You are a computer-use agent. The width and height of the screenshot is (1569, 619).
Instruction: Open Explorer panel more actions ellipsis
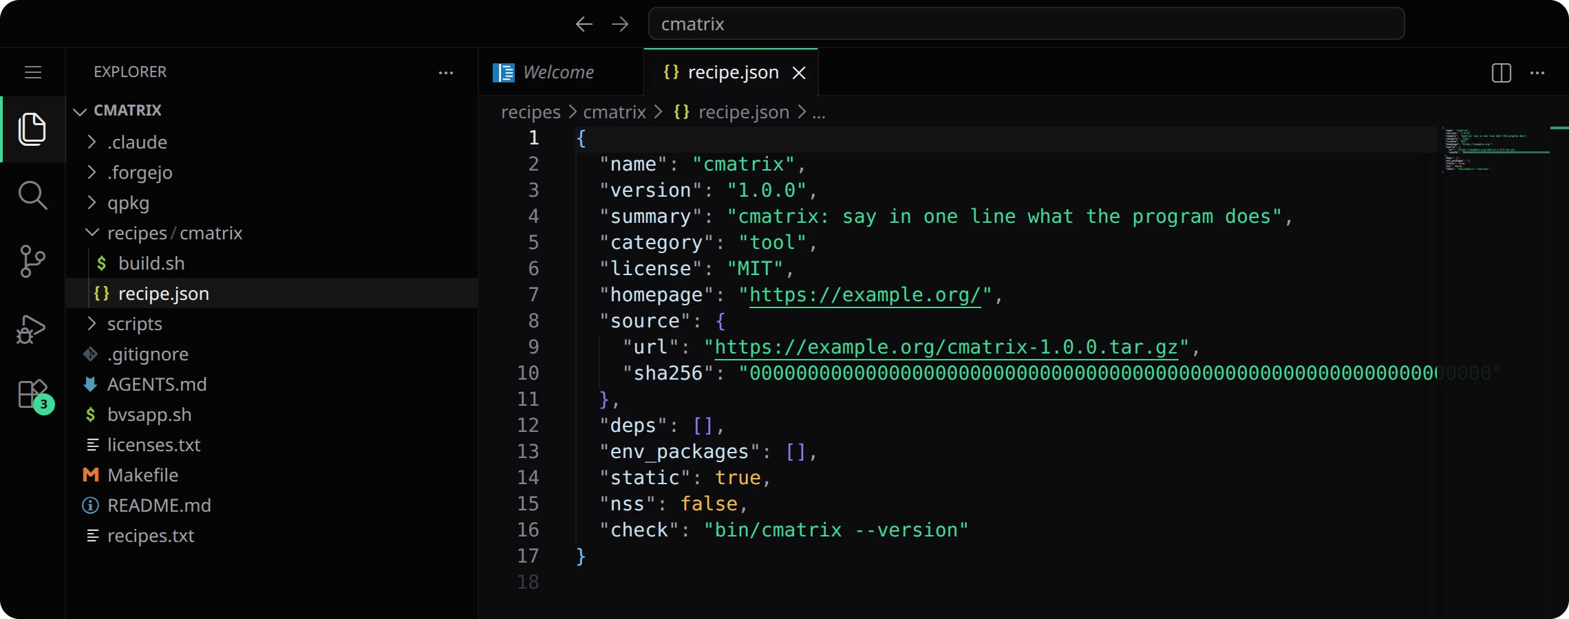tap(446, 72)
